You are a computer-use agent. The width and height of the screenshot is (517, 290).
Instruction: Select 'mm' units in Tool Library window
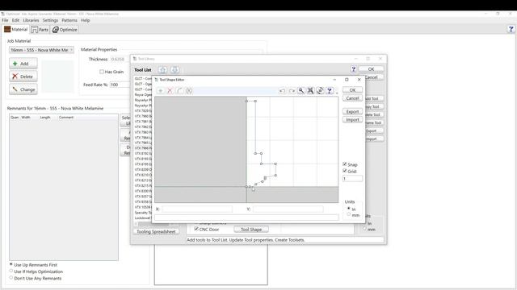pos(364,229)
